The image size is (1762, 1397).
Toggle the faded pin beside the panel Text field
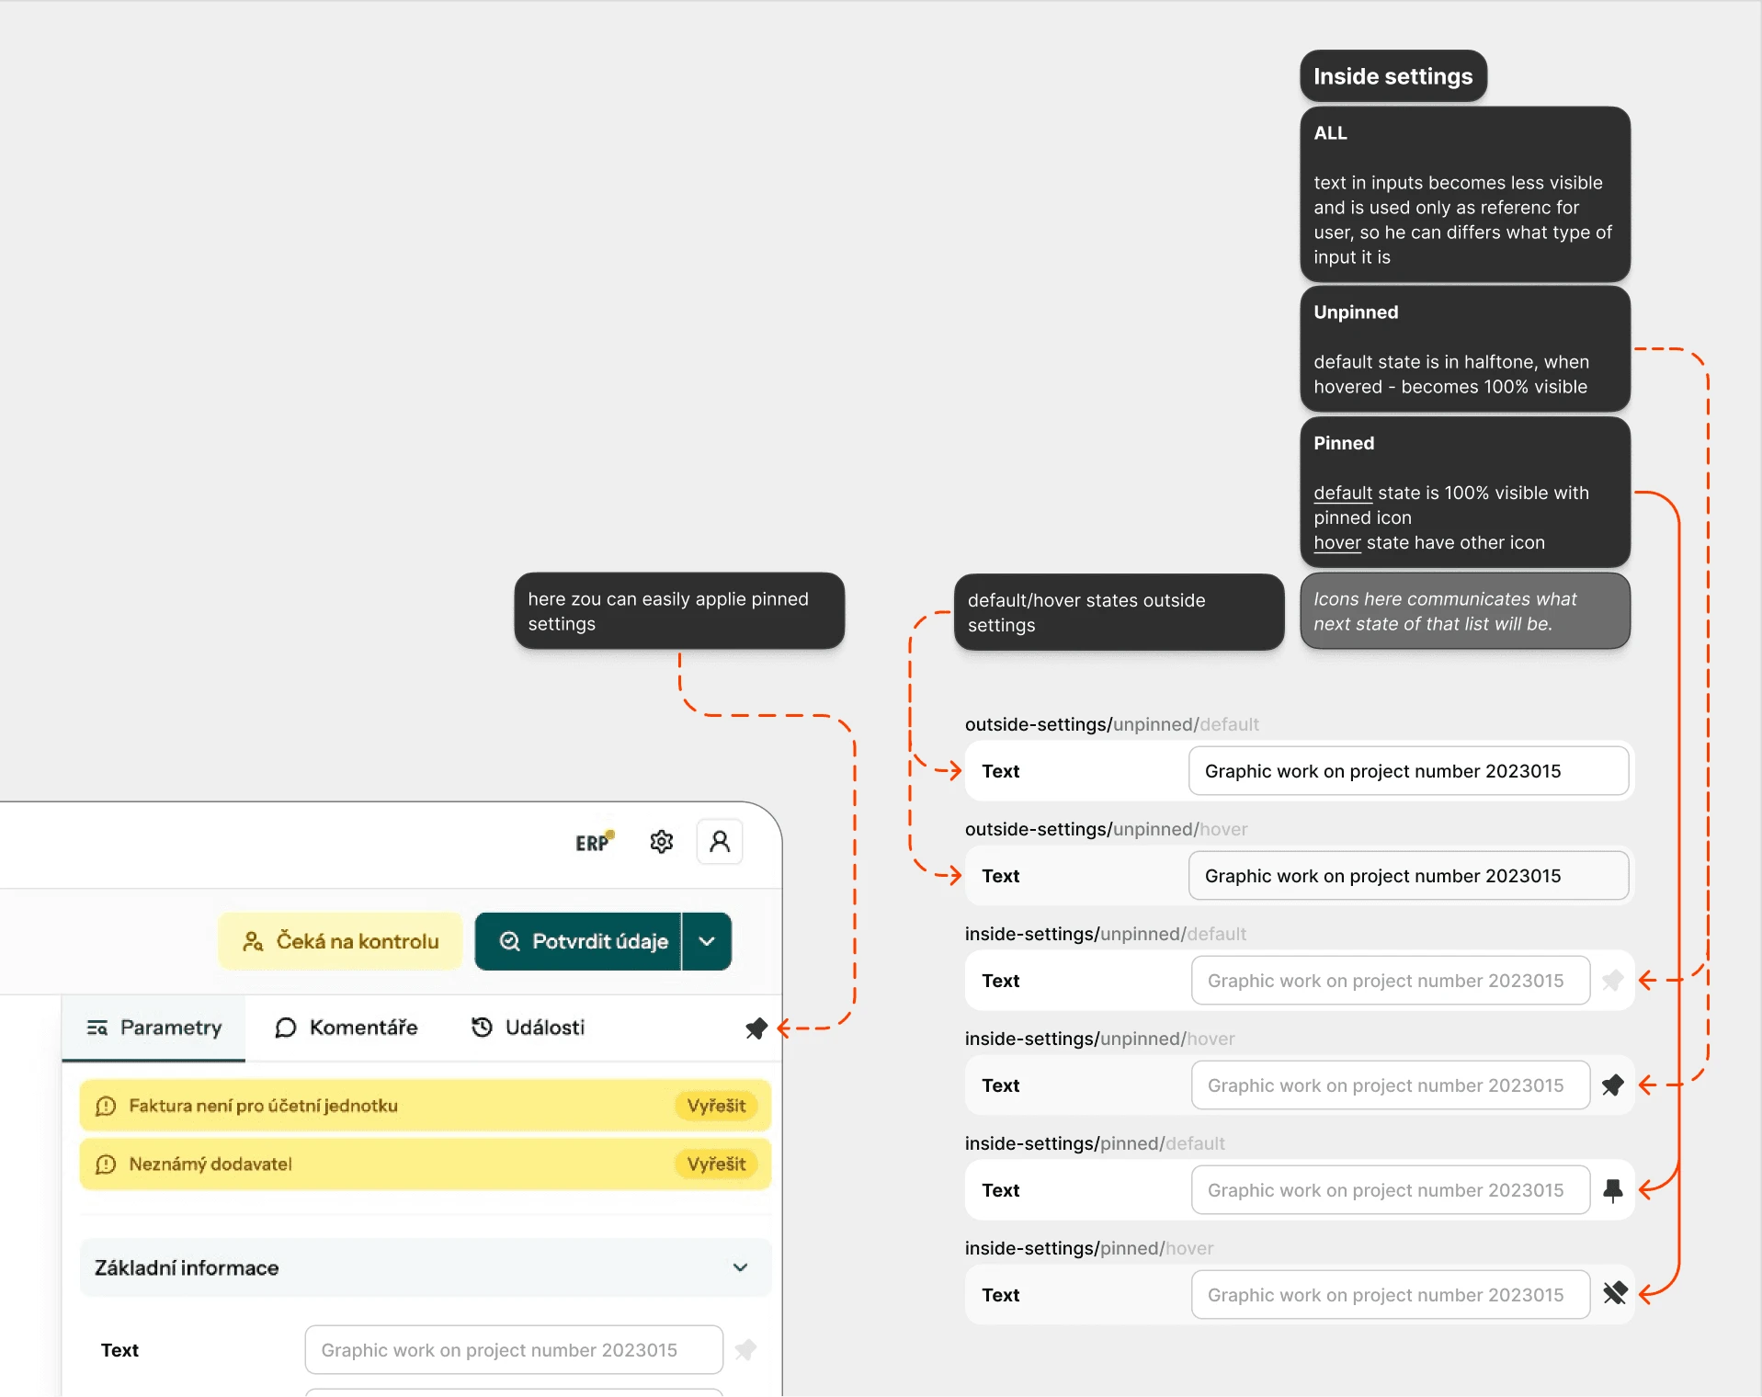tap(745, 1350)
